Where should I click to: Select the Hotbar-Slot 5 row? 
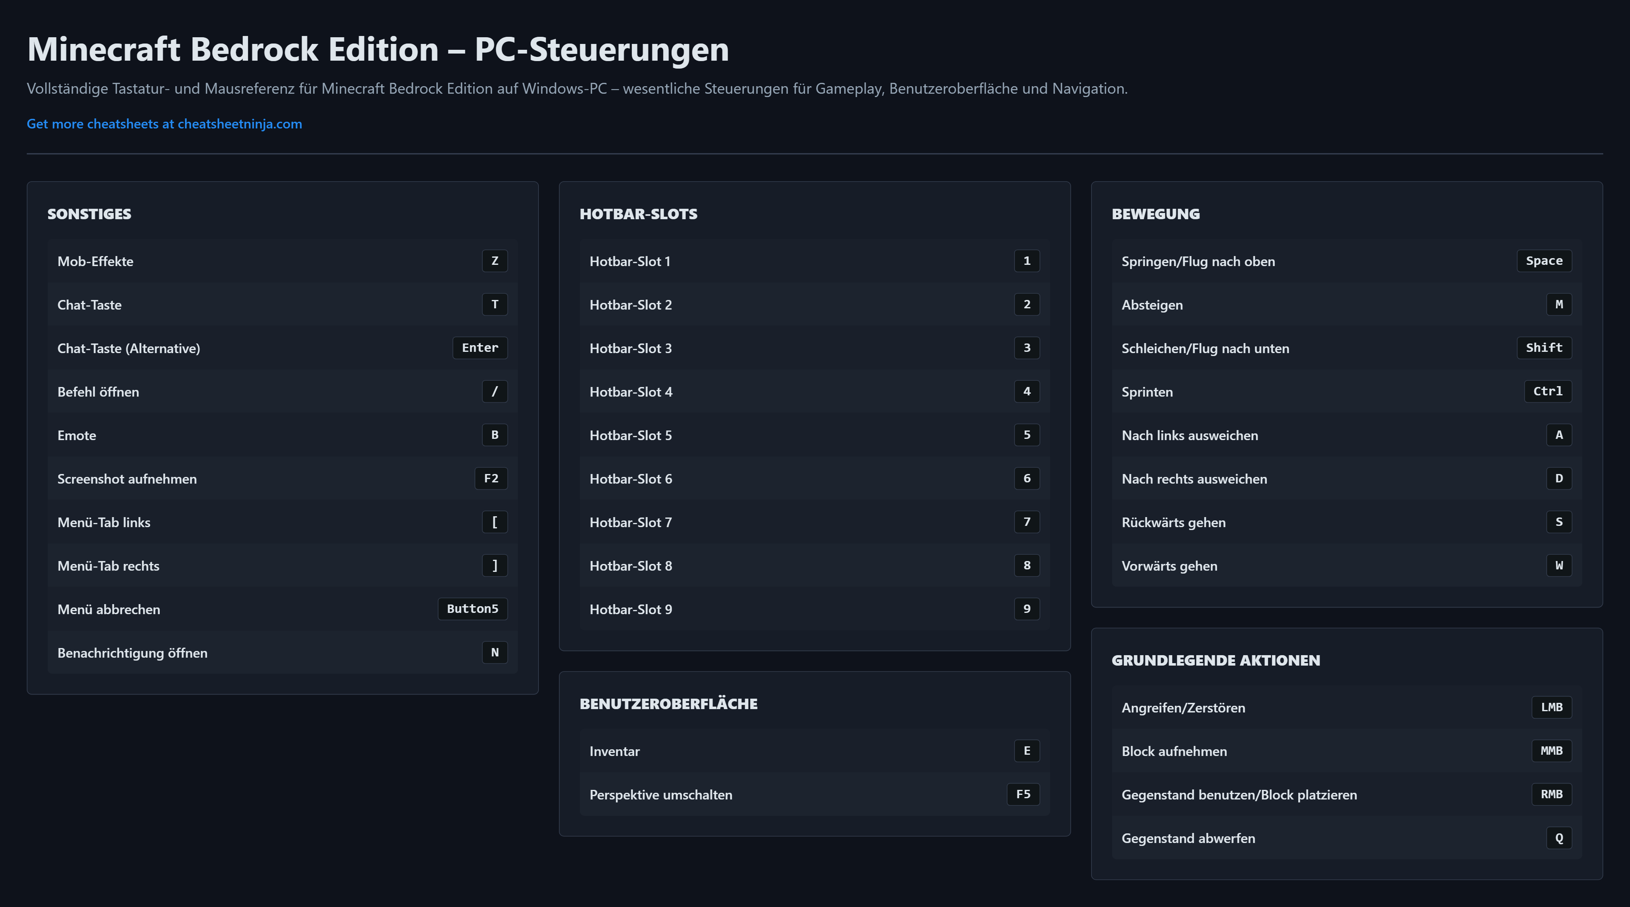coord(814,435)
